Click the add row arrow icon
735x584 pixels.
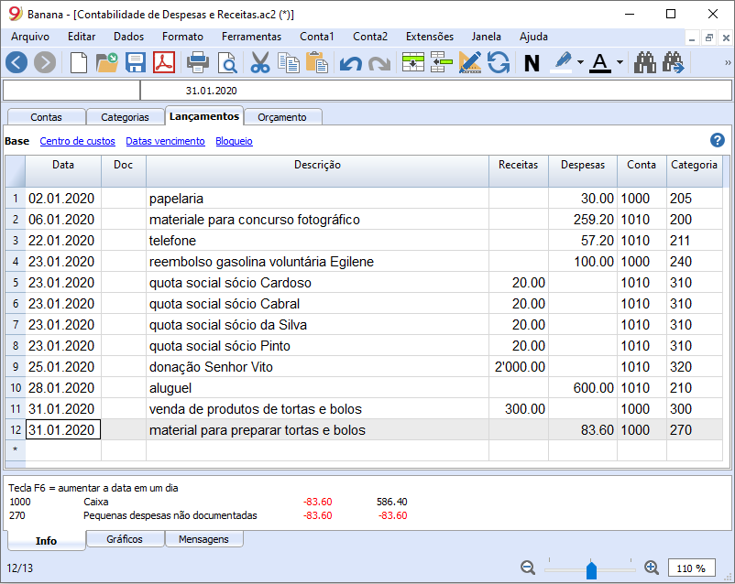coord(441,62)
